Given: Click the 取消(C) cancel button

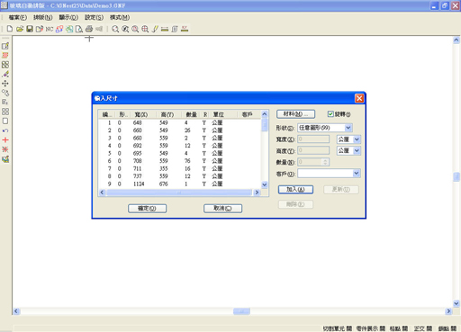Looking at the screenshot, I should pyautogui.click(x=222, y=209).
